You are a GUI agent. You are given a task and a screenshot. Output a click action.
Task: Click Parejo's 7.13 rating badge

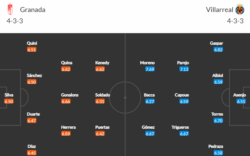pyautogui.click(x=184, y=69)
